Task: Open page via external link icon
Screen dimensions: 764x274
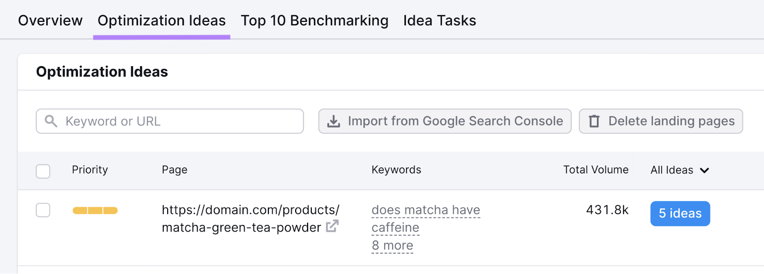Action: pos(332,226)
